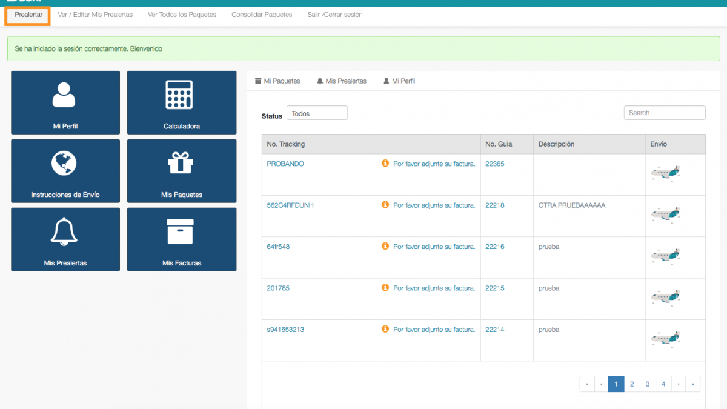727x409 pixels.
Task: Click airplane shipping icon for guide 22365
Action: (x=666, y=173)
